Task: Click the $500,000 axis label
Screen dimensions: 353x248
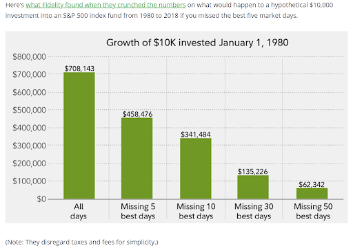Action: pos(29,110)
